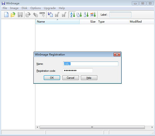Screen dimensions: 155x136
Task: Click the scrollbar left arrow
Action: pyautogui.click(x=37, y=127)
